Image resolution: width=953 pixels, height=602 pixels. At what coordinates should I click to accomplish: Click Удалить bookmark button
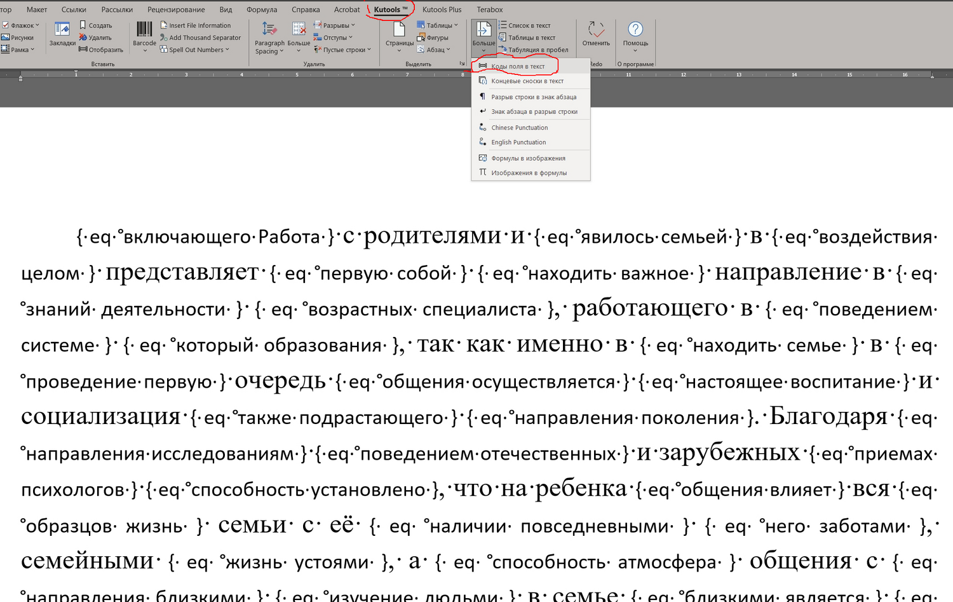(95, 38)
